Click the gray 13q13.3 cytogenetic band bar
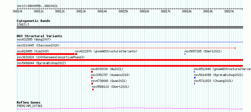The height and width of the screenshot is (112, 251). pyautogui.click(x=130, y=27)
